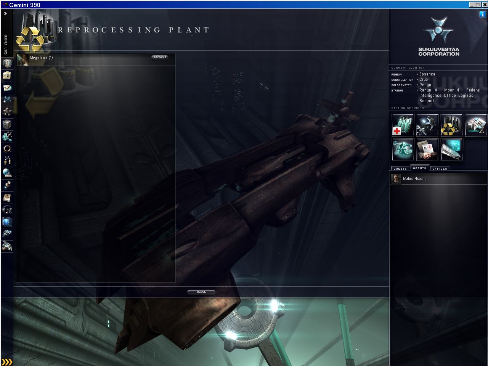Open the Crux constellation link

424,80
